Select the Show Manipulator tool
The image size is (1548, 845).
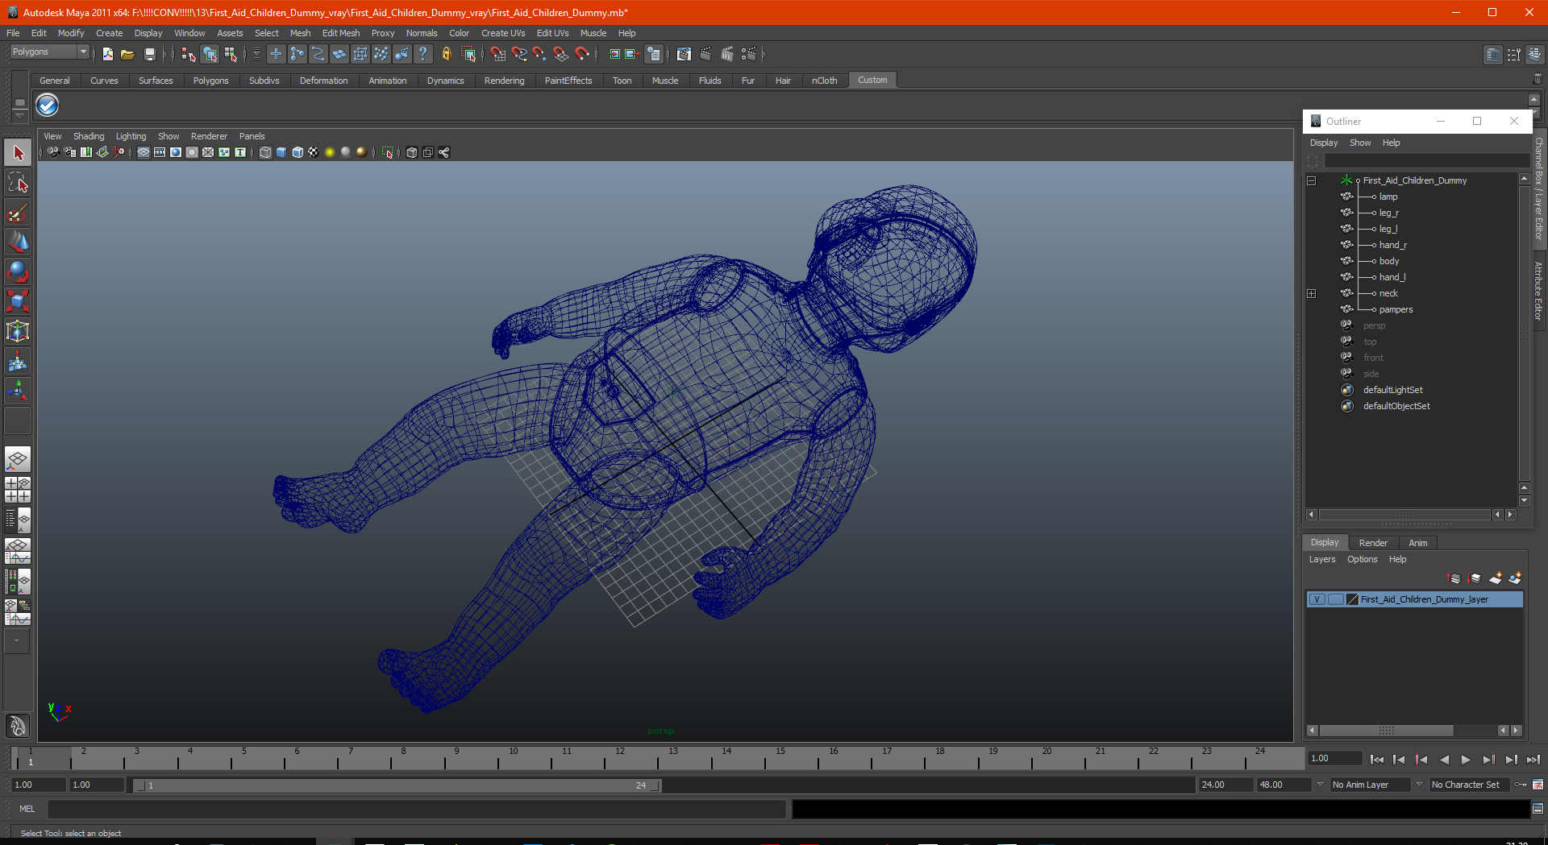coord(18,391)
